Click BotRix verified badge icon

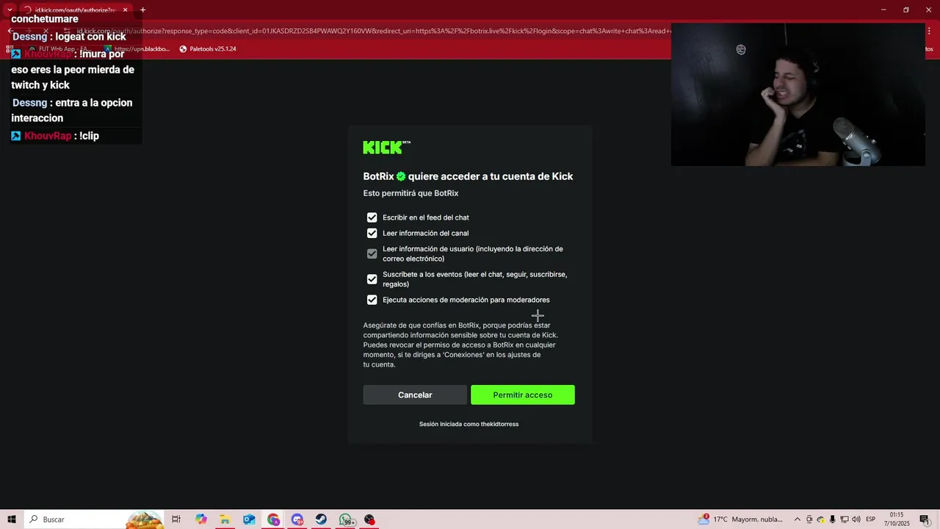click(401, 176)
